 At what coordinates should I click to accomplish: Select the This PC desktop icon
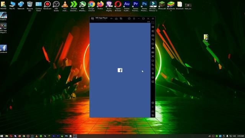(x=12, y=5)
